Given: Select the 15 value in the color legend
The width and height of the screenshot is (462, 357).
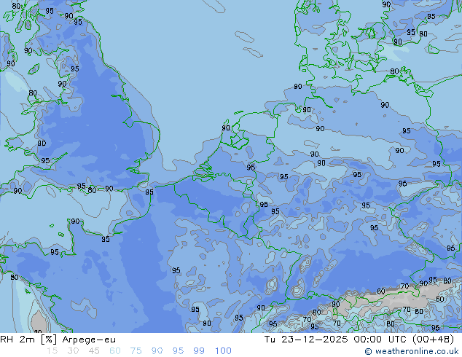Looking at the screenshot, I should tap(52, 351).
